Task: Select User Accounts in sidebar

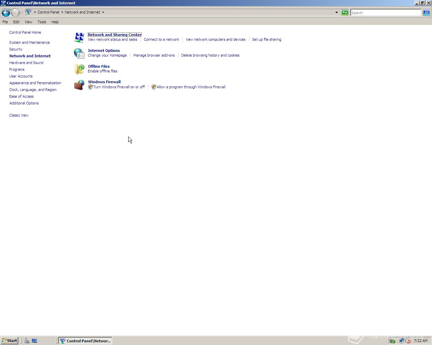Action: point(21,76)
